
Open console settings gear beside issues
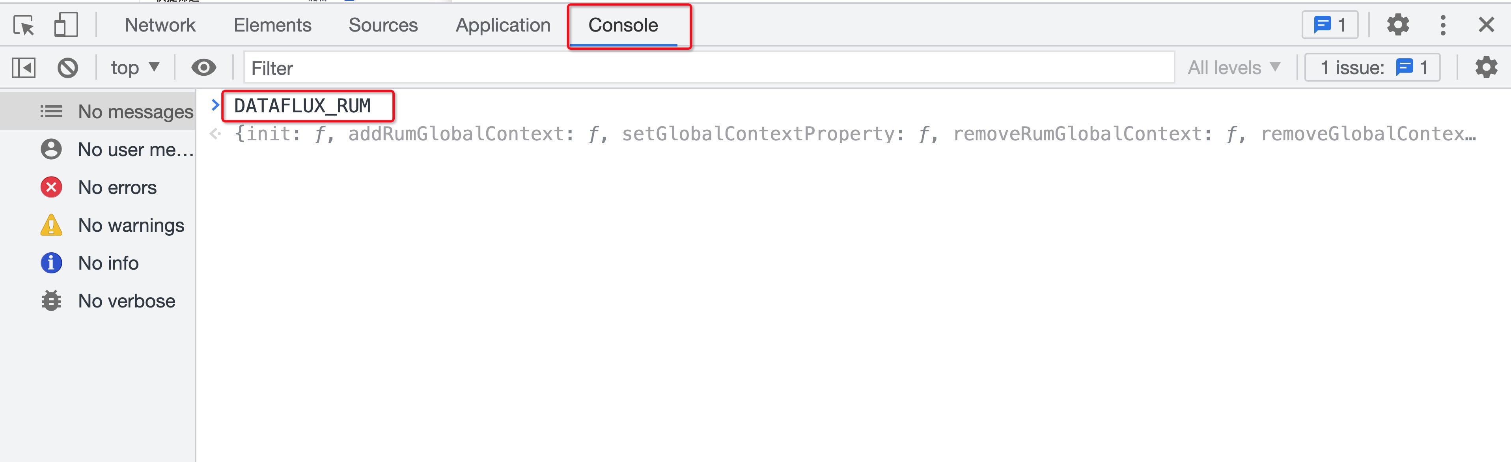click(x=1487, y=68)
